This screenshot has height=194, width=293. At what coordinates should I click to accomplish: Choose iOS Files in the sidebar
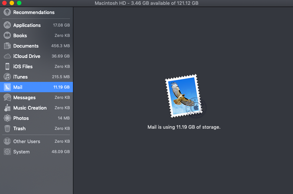coord(23,66)
